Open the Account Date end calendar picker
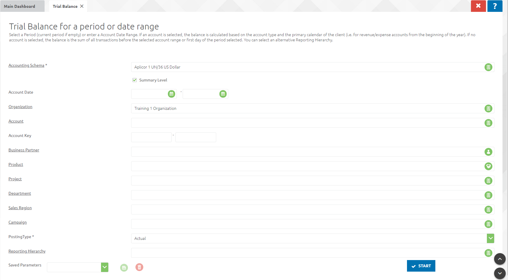Viewport: 508px width, 280px height. (x=223, y=94)
